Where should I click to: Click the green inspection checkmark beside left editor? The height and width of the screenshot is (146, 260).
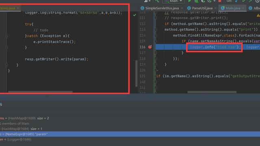[x=134, y=15]
